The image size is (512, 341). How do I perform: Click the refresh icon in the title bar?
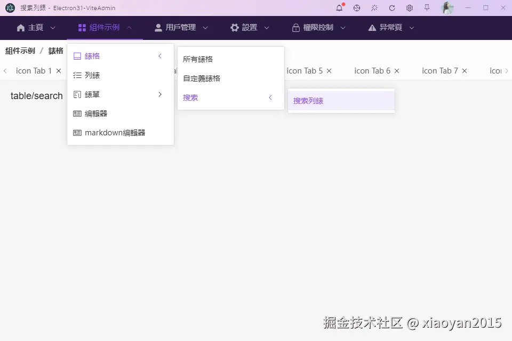(x=392, y=8)
